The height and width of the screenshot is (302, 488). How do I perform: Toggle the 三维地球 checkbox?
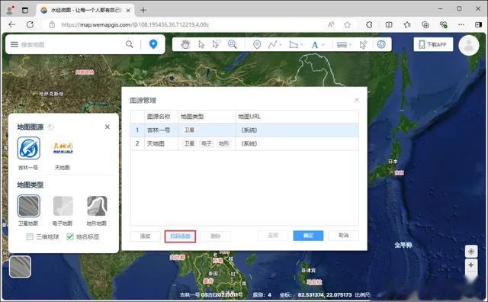30,236
